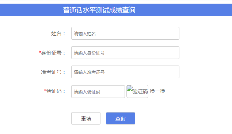Click the broken image icon in captcha box
This screenshot has width=232, height=134.
click(130, 88)
